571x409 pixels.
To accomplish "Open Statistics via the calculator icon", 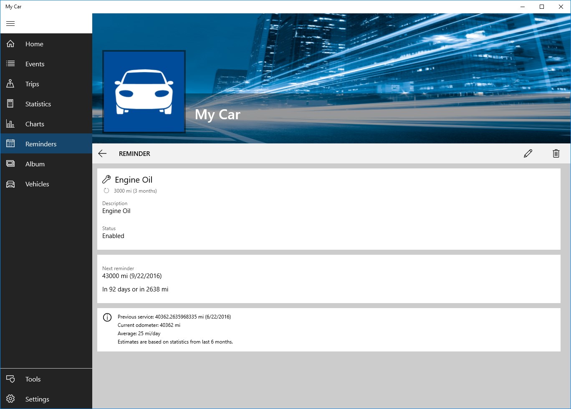I will point(10,103).
